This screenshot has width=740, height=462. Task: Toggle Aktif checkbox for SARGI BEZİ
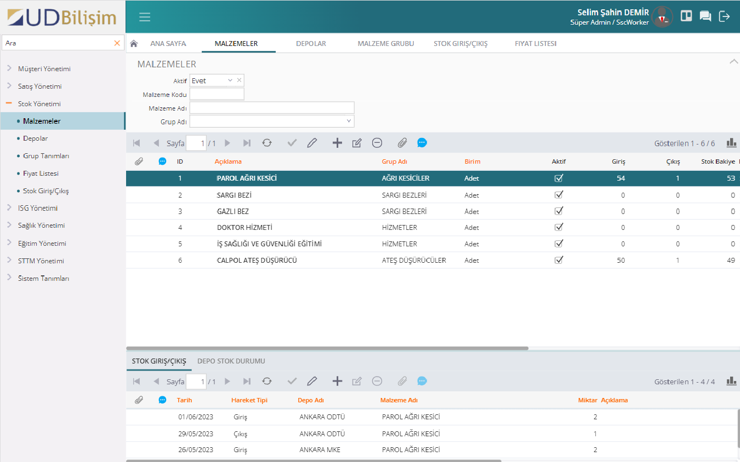coord(559,195)
